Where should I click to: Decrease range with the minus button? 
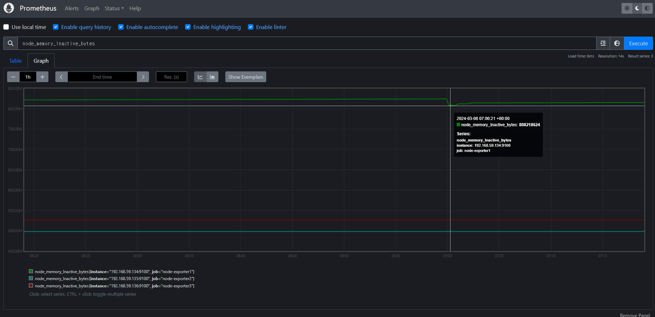click(13, 77)
